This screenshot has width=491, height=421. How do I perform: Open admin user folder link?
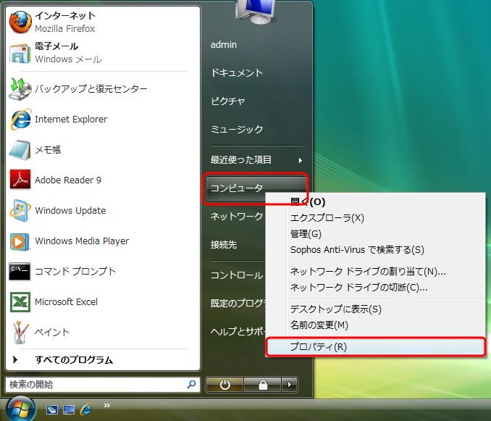pos(224,44)
